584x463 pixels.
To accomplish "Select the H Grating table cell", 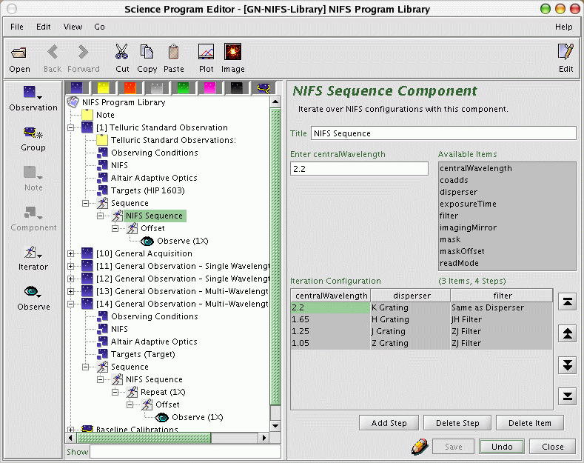I will pos(411,319).
